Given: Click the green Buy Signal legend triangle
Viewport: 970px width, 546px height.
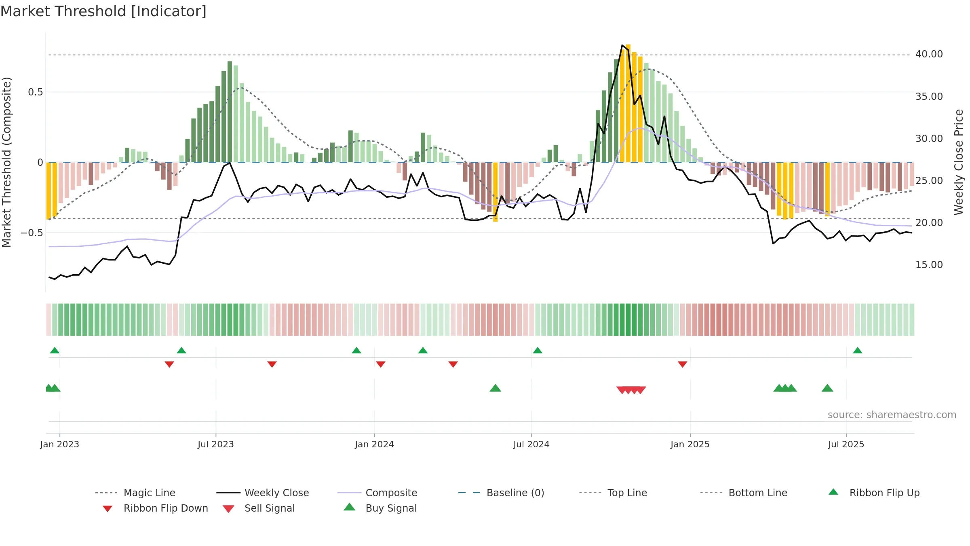Looking at the screenshot, I should 349,507.
